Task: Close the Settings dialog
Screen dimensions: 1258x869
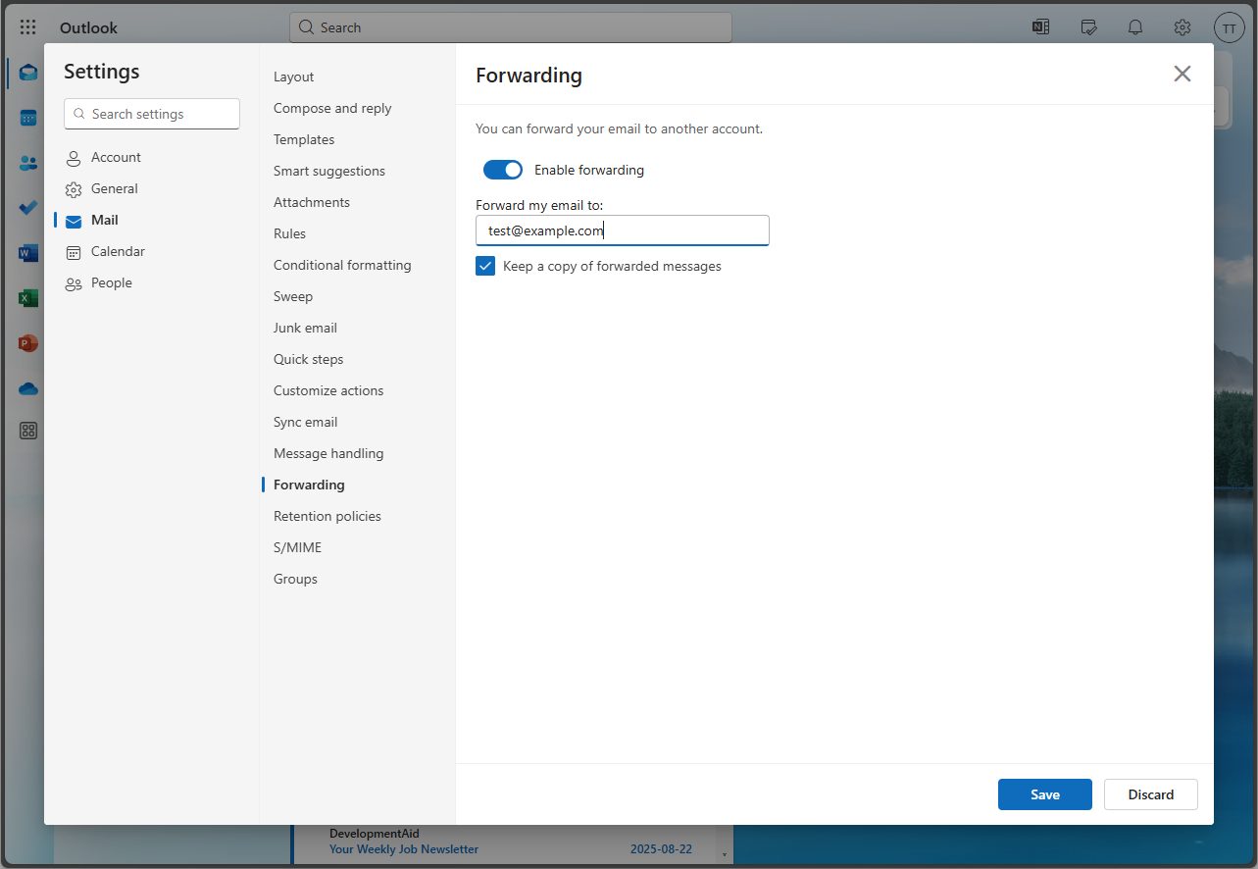Action: 1183,74
